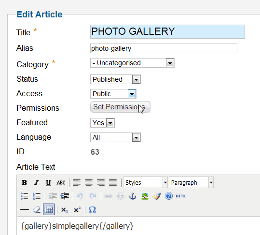260x235 pixels.
Task: Insert an anchor with the anchor icon
Action: 133,196
